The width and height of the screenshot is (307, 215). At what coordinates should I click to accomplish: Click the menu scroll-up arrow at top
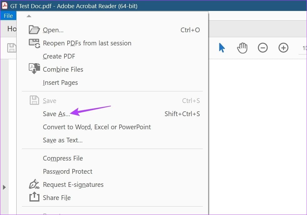click(x=29, y=16)
